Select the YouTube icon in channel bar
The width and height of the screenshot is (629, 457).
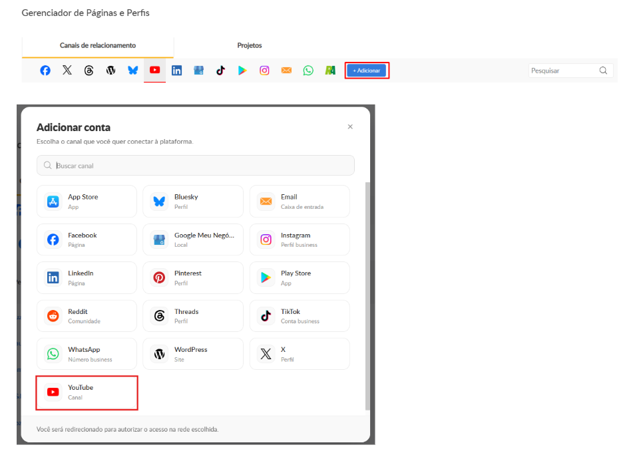tap(155, 70)
